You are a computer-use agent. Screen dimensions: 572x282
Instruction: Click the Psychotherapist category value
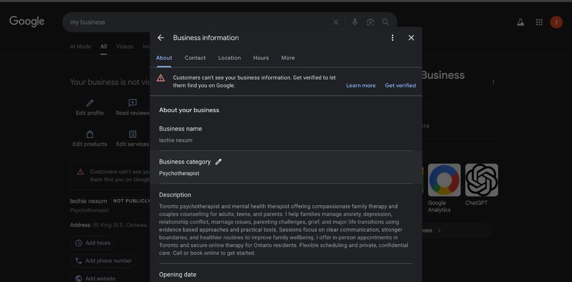179,173
